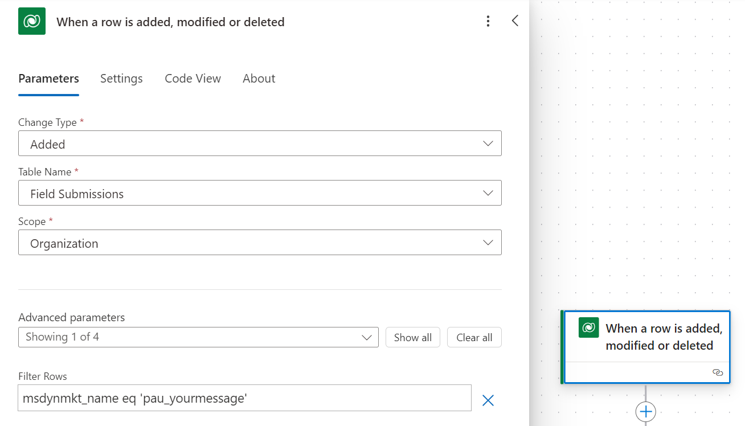Click the Dataverse icon on the canvas trigger card
The width and height of the screenshot is (745, 426).
coord(588,327)
